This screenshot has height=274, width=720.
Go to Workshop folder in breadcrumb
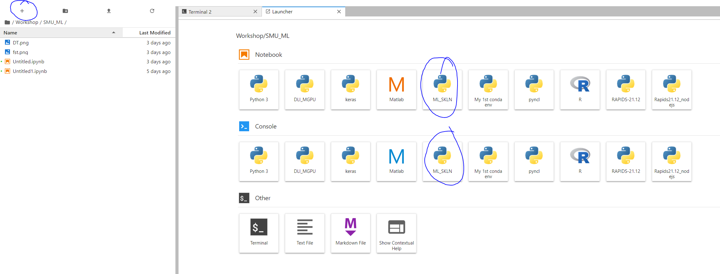tap(27, 22)
